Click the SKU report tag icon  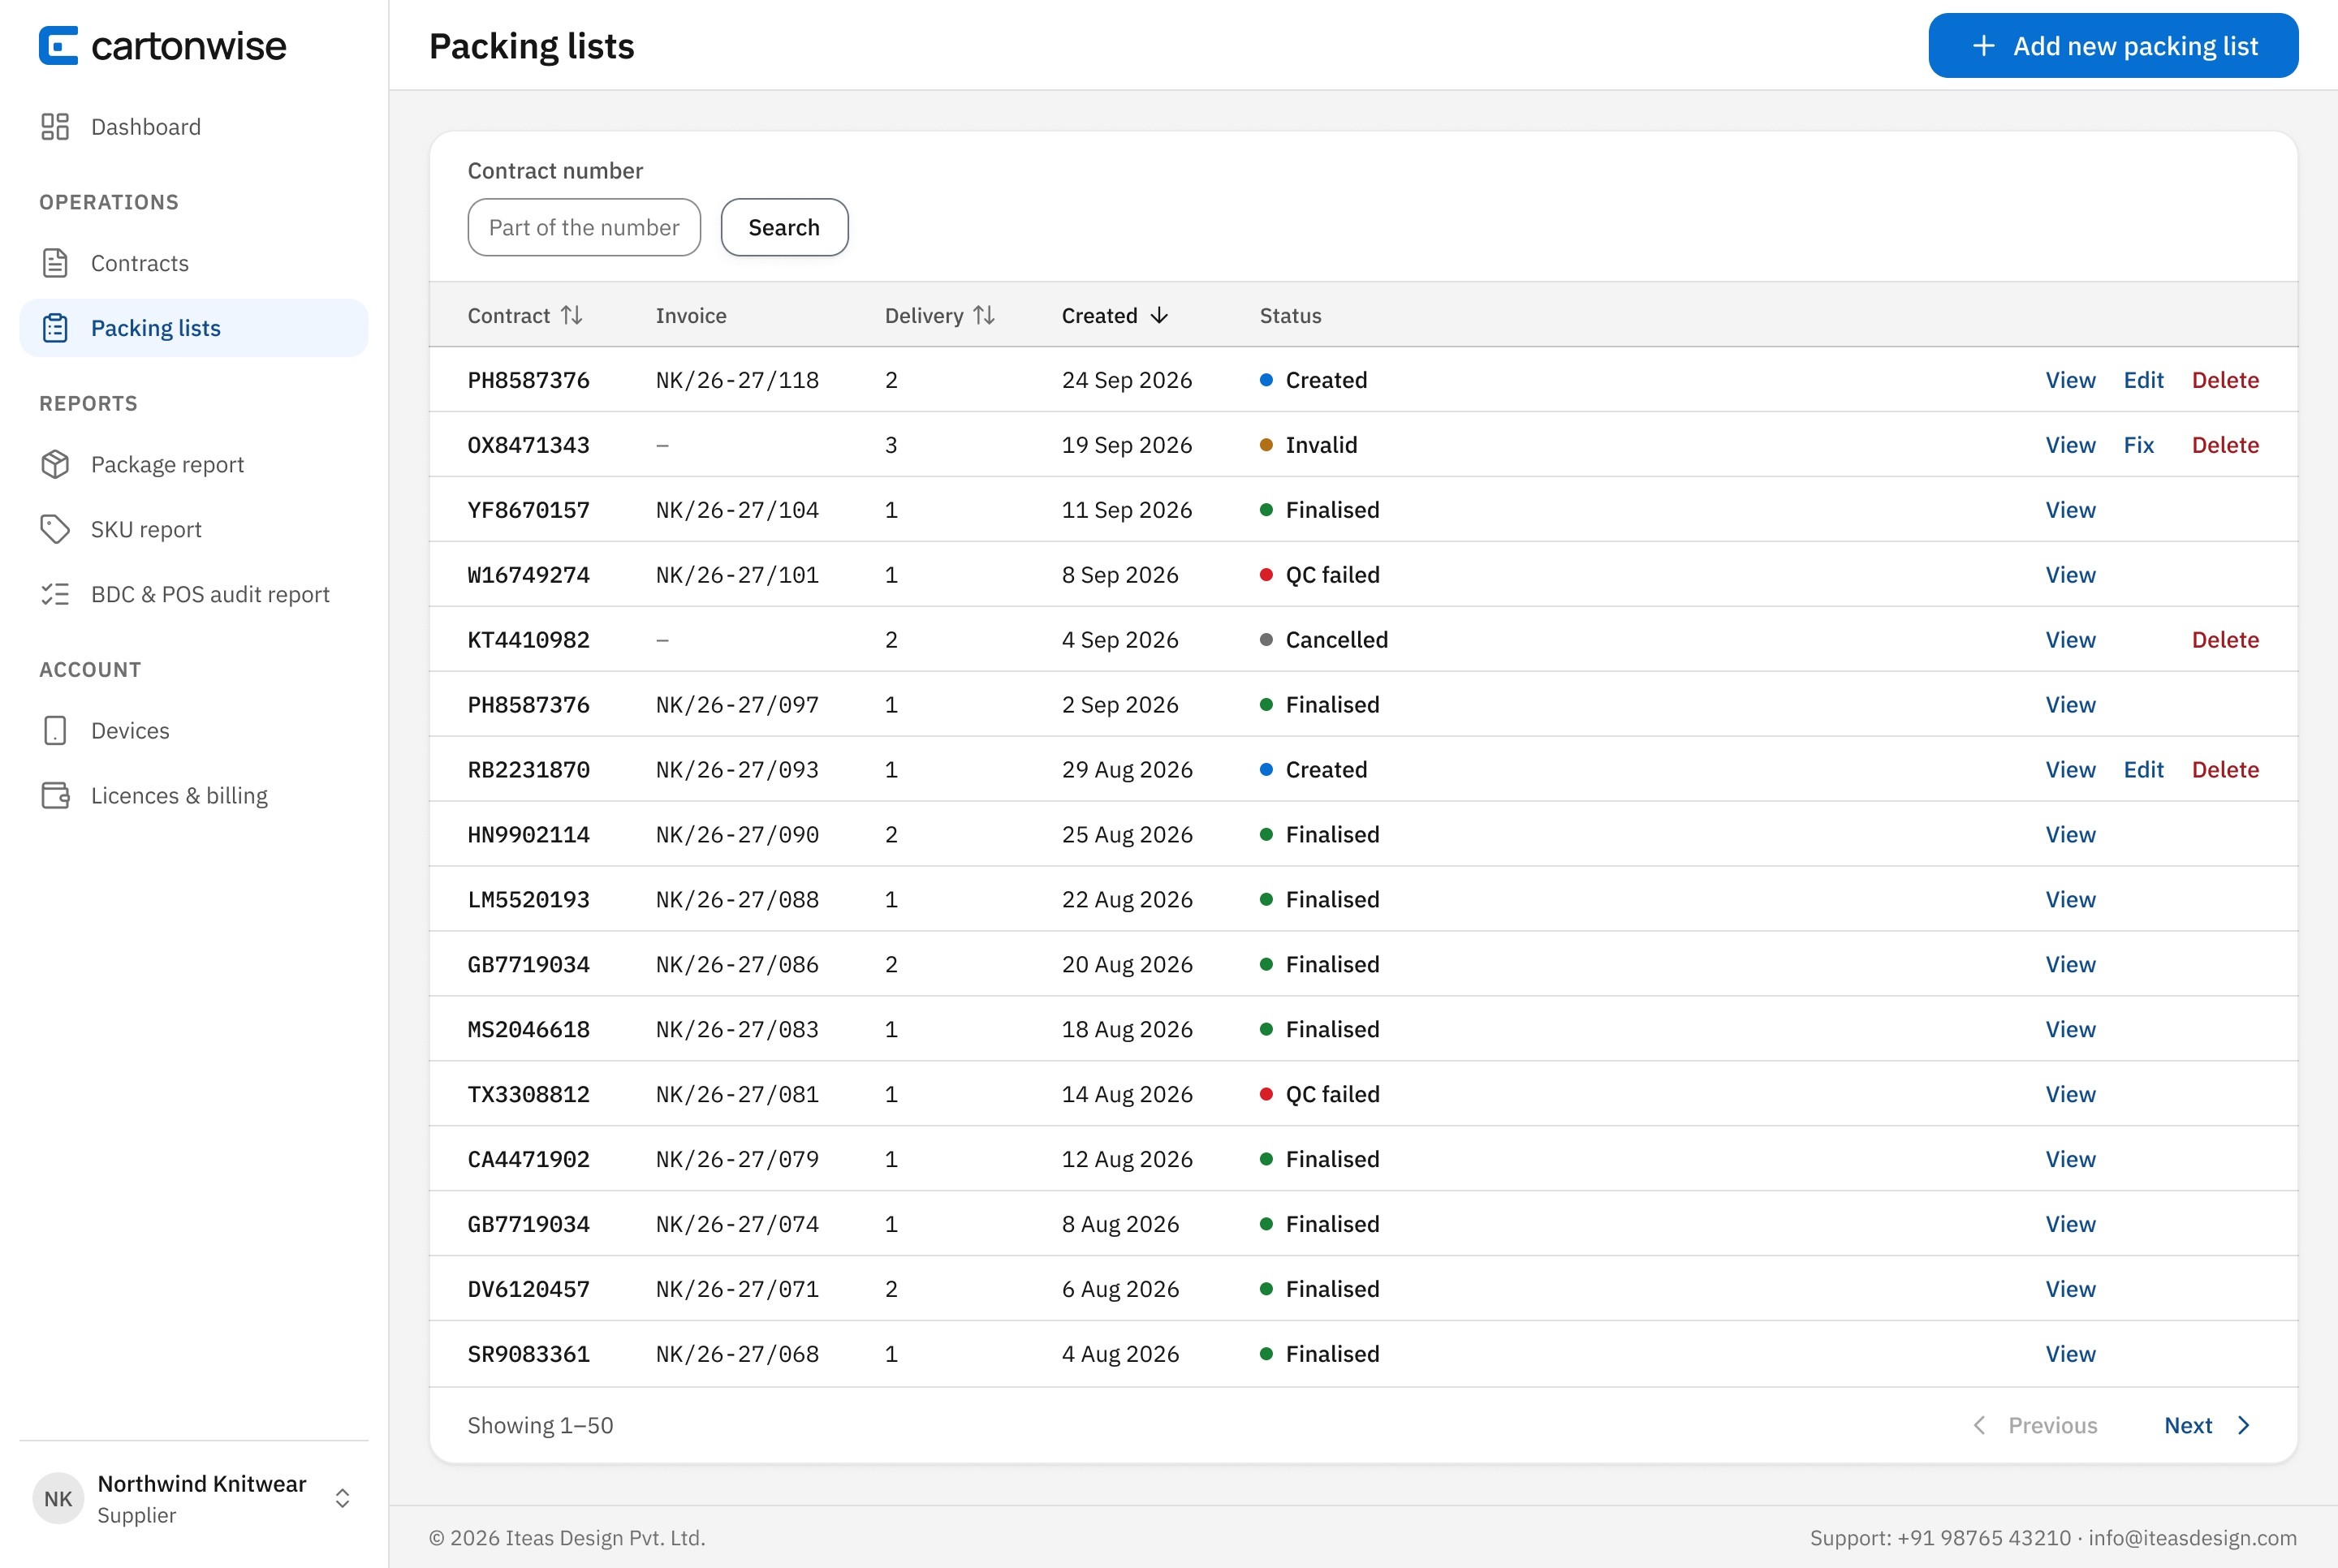(x=55, y=529)
